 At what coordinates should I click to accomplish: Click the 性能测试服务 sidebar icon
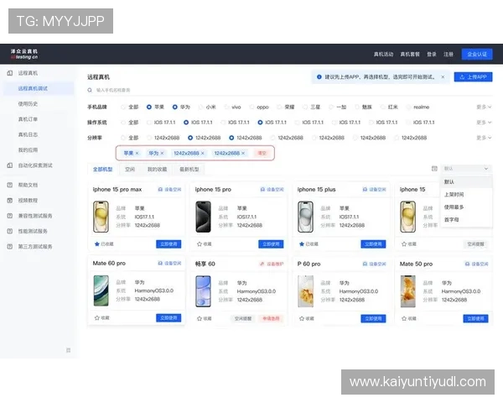[x=10, y=231]
